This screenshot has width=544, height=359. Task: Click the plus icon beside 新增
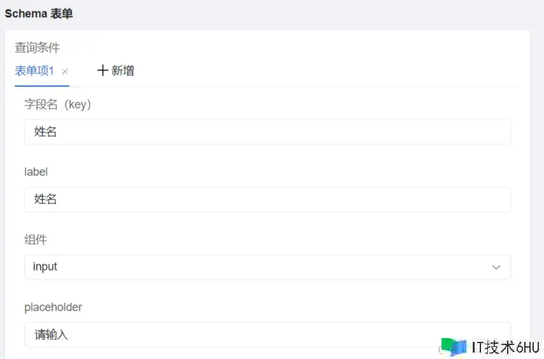tap(102, 71)
